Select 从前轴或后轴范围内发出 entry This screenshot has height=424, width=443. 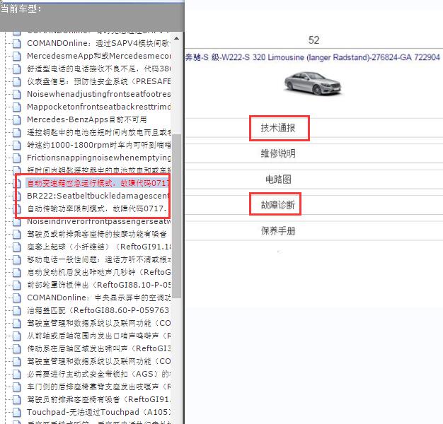tap(98, 336)
